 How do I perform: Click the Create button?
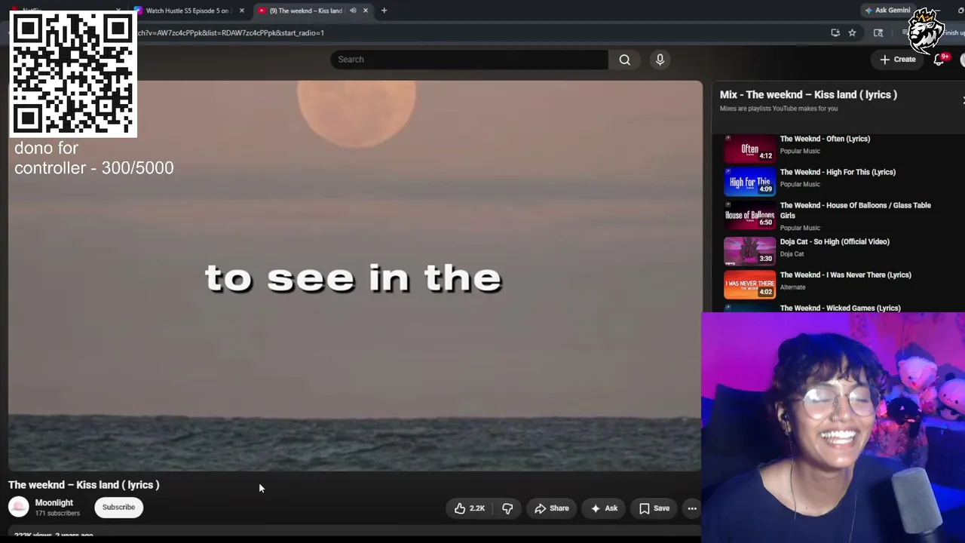897,60
